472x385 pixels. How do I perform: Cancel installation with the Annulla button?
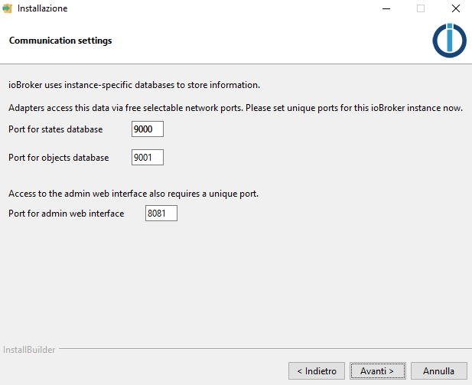click(x=438, y=371)
